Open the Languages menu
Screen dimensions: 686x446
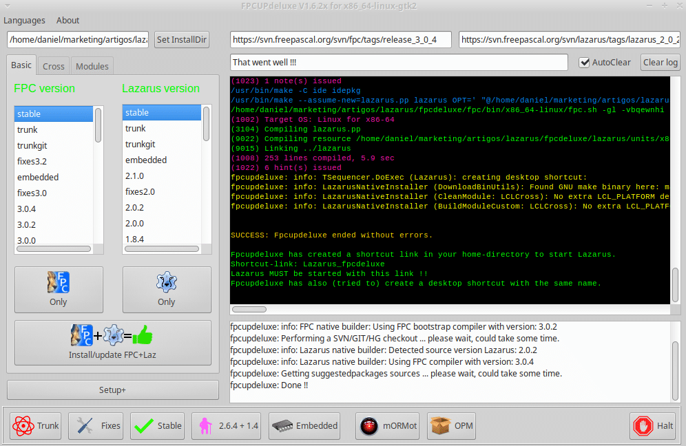click(24, 20)
